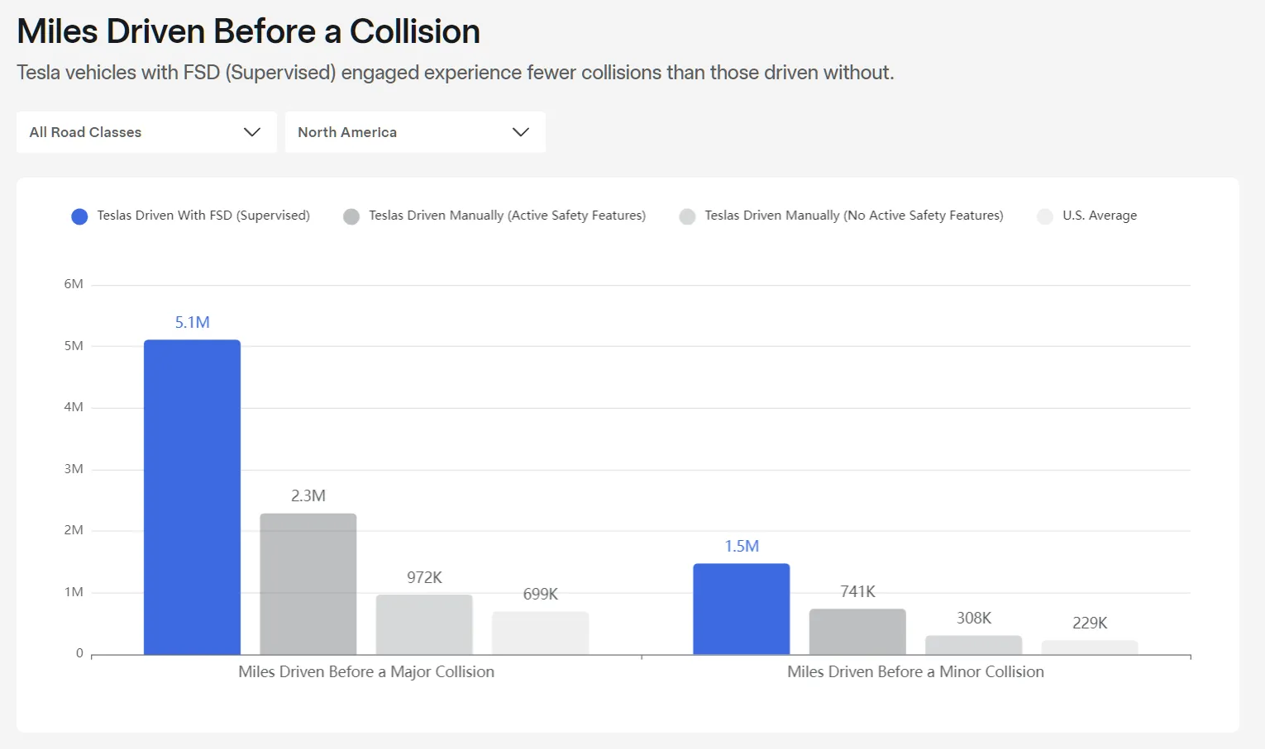The width and height of the screenshot is (1265, 749).
Task: Toggle the Teslas Driven With FSD legend entry
Action: click(201, 216)
